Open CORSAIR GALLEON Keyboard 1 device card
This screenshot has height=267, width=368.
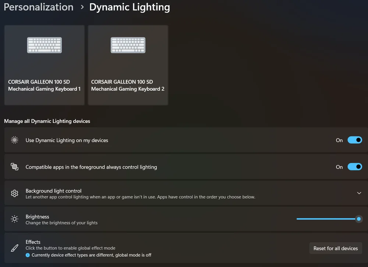[x=45, y=65]
